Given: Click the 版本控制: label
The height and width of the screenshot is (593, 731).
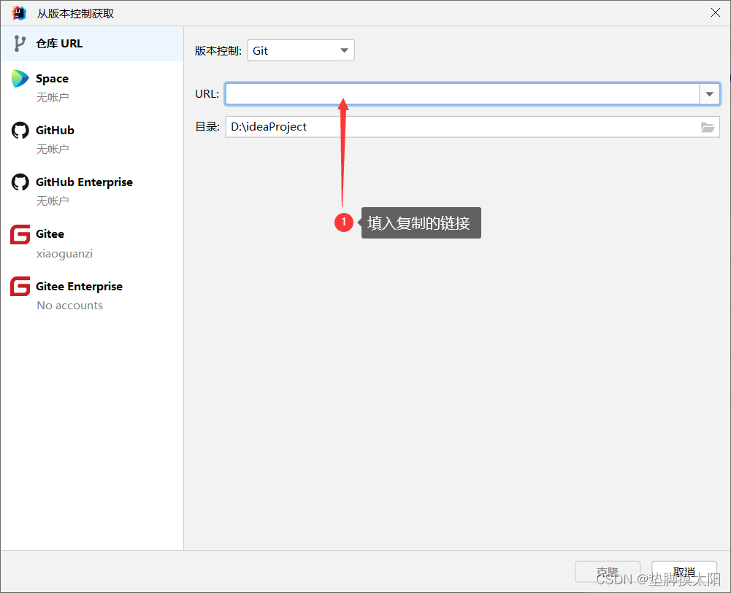Looking at the screenshot, I should click(x=218, y=51).
